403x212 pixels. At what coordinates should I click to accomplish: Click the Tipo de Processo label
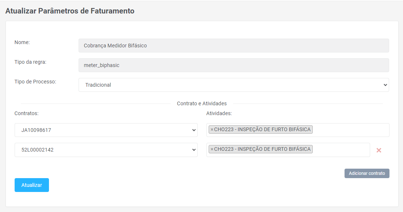(x=35, y=82)
